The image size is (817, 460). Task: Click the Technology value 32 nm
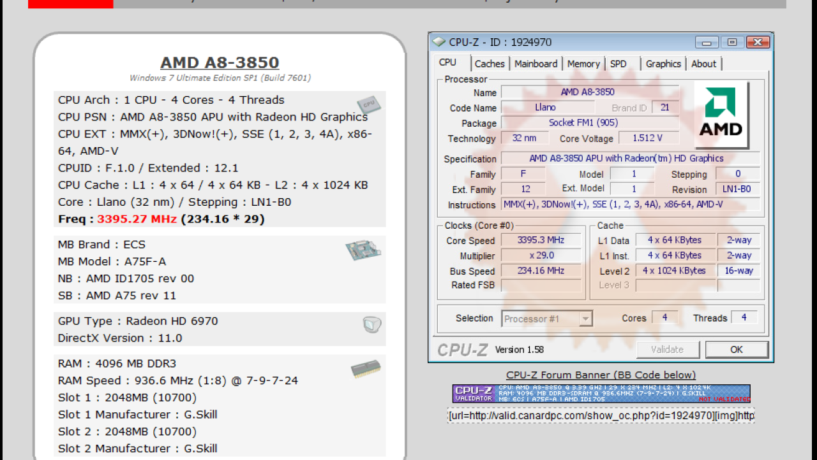pos(524,138)
